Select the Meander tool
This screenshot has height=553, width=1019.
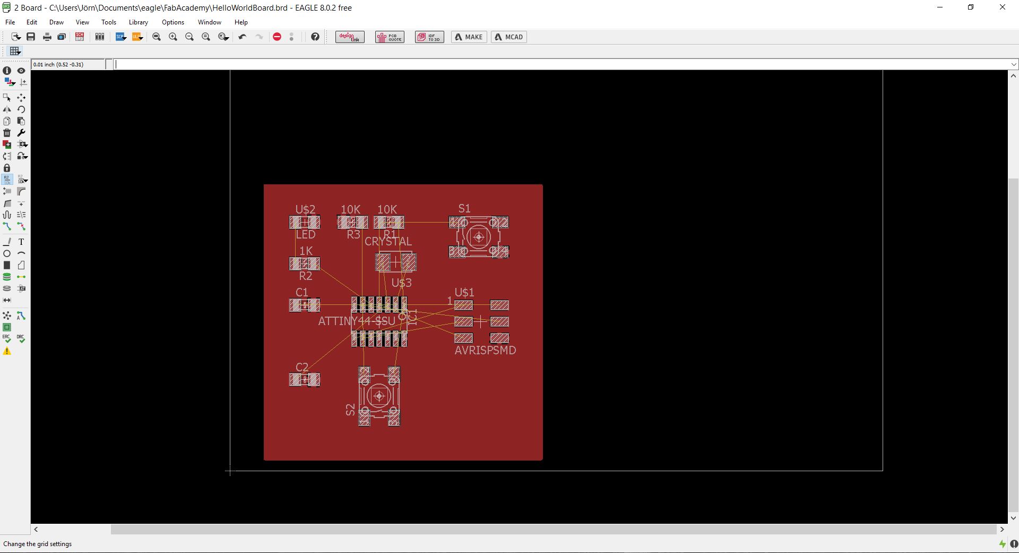[7, 215]
